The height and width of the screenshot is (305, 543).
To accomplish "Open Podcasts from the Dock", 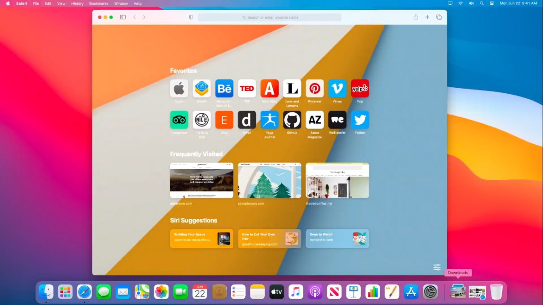I will pyautogui.click(x=315, y=291).
